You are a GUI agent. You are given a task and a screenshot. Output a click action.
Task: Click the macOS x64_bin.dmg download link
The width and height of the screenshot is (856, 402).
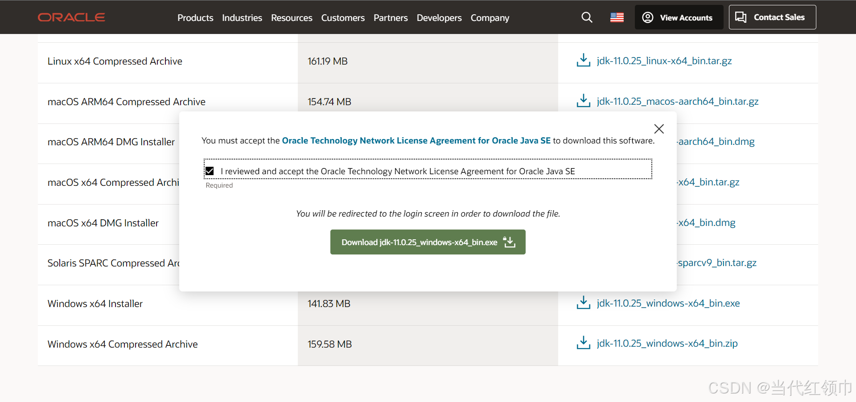tap(706, 222)
